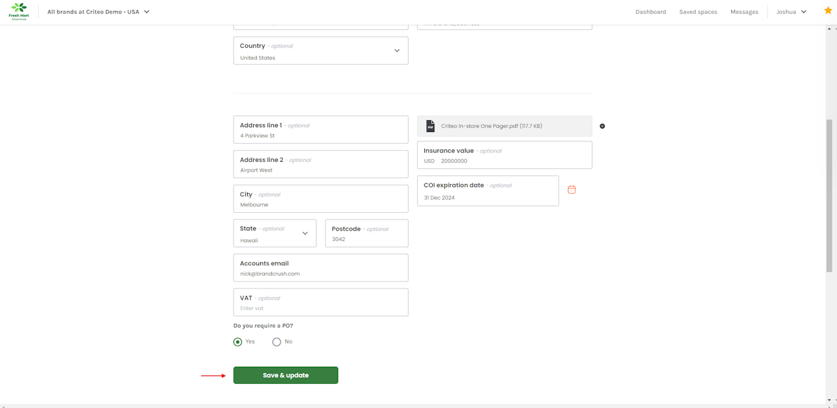This screenshot has height=408, width=837.
Task: Select Yes for PO requirement
Action: [x=238, y=341]
